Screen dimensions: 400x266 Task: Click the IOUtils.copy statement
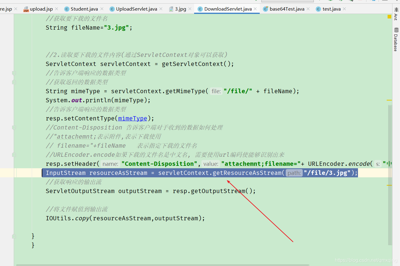click(x=125, y=218)
